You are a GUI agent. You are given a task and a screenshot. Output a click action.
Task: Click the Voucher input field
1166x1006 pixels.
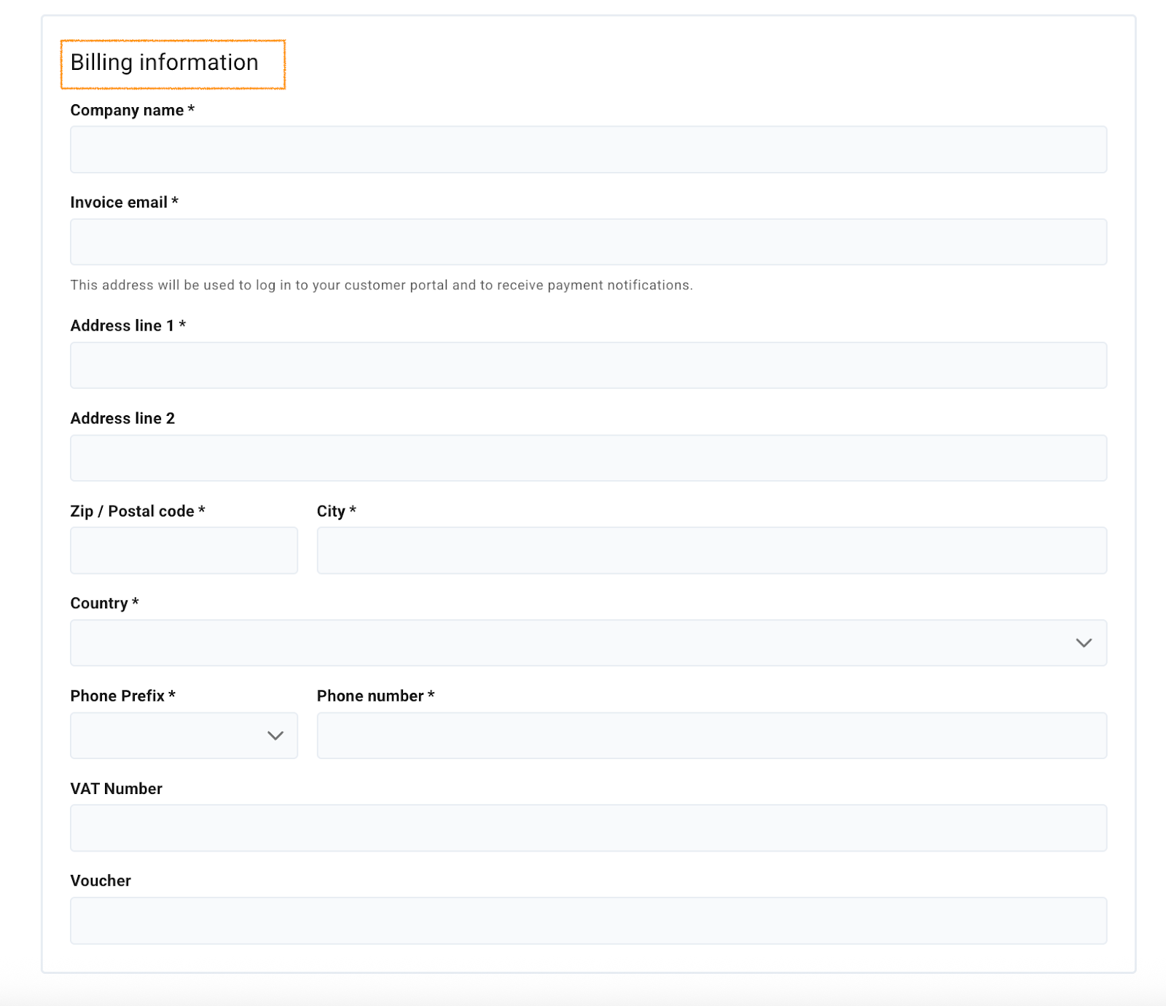click(x=588, y=920)
